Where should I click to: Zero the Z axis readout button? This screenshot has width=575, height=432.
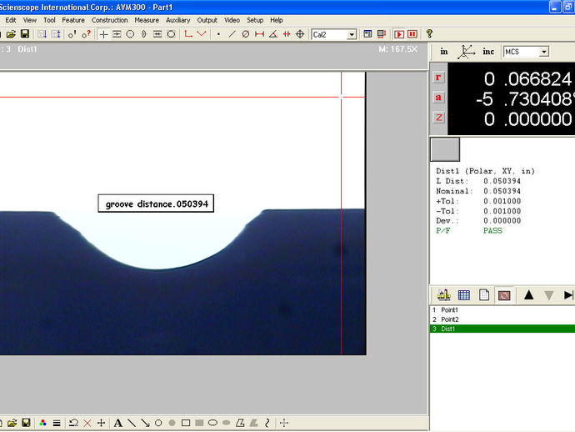[x=438, y=118]
